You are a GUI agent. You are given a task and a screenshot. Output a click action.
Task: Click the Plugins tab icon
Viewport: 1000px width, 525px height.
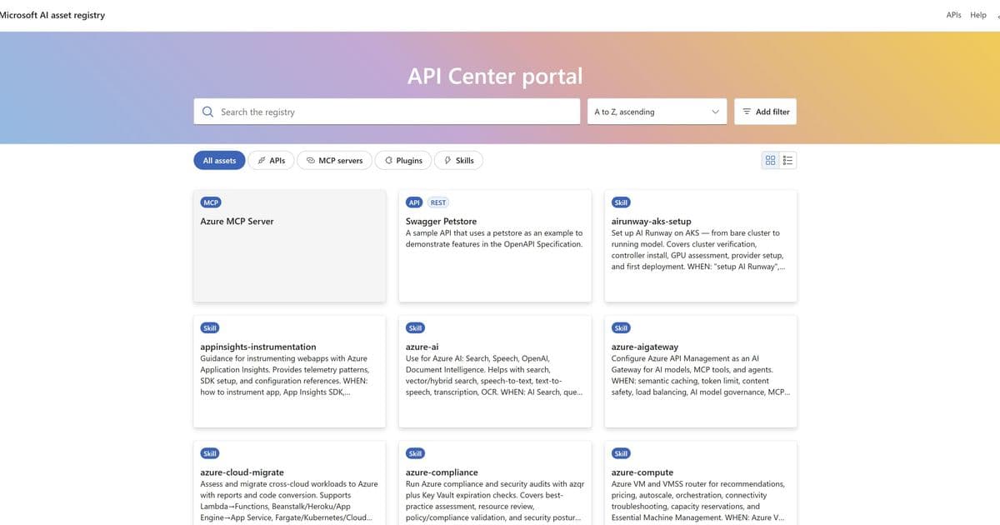tap(388, 160)
